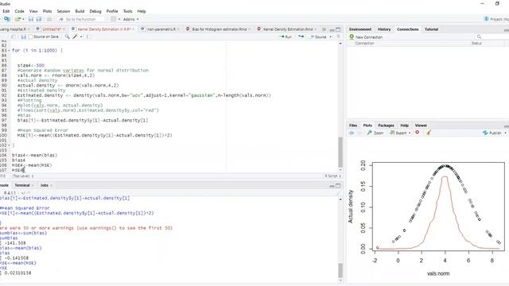The image size is (509, 286).
Task: Switch to the Viewer tab
Action: coord(421,126)
